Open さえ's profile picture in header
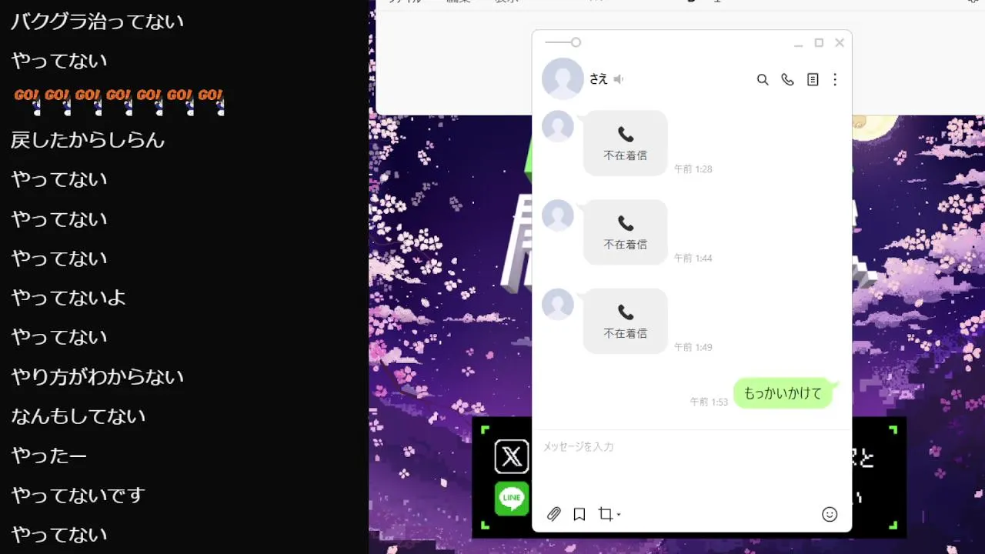This screenshot has height=554, width=985. pos(563,78)
